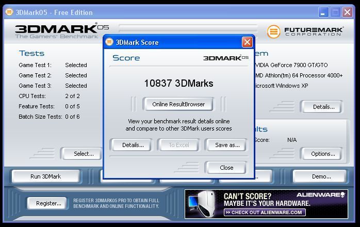Image resolution: width=360 pixels, height=227 pixels.
Task: Click the Microsoft Windows XP text
Action: coord(281,86)
